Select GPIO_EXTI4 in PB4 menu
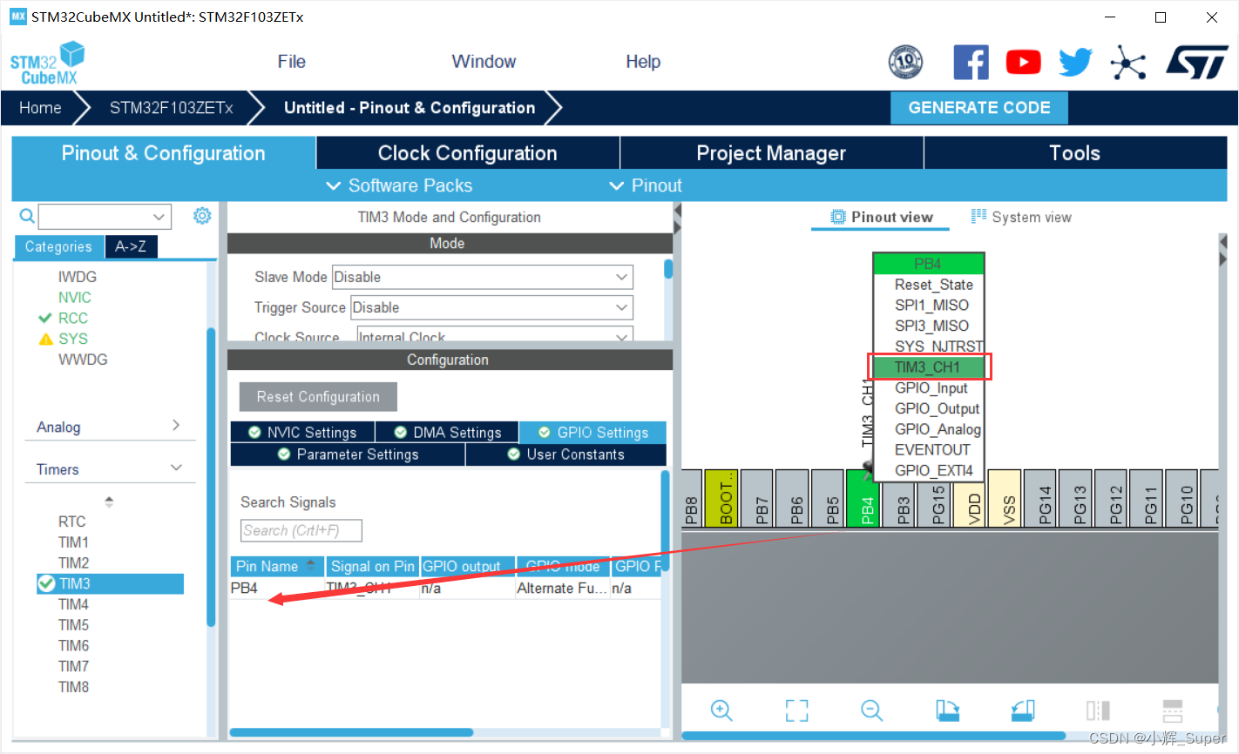The width and height of the screenshot is (1239, 754). tap(929, 470)
